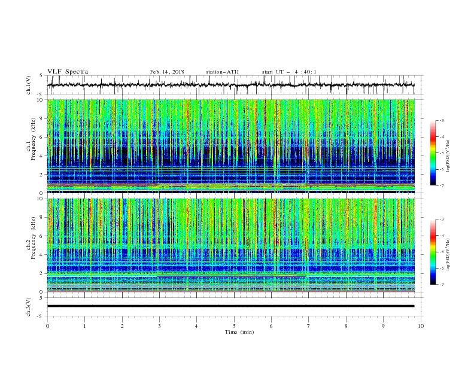Click the 'VLF Spectra' title text

(68, 72)
